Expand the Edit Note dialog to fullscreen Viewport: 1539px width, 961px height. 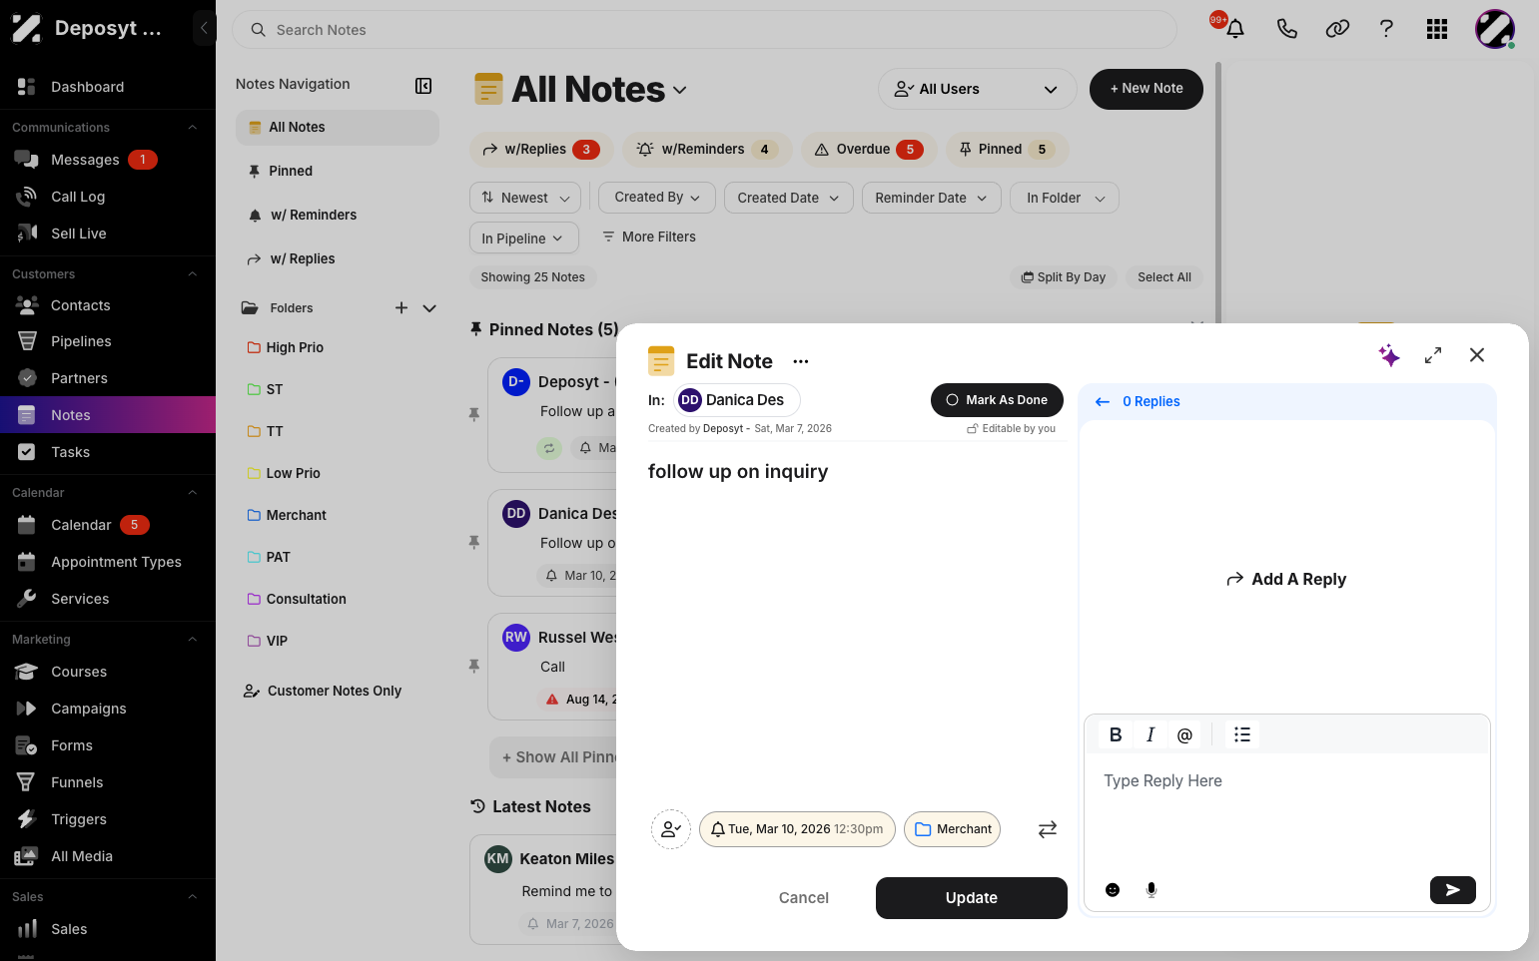(1433, 355)
